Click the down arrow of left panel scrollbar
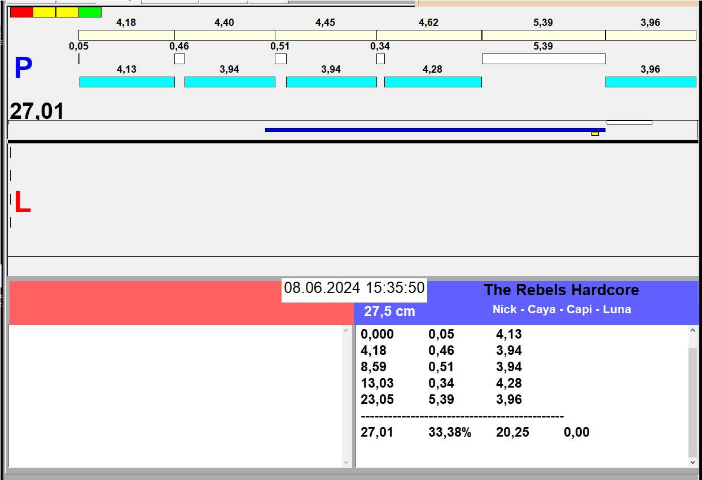The width and height of the screenshot is (702, 480). tap(346, 462)
